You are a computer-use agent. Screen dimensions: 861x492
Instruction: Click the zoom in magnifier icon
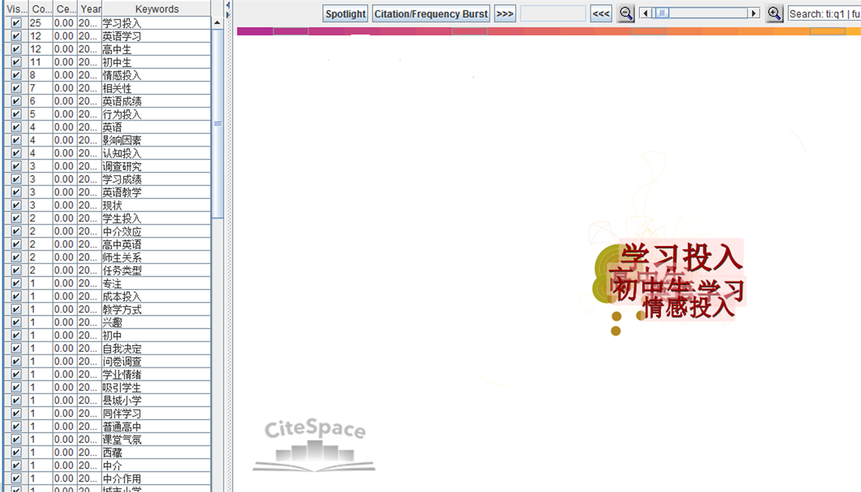(x=774, y=13)
